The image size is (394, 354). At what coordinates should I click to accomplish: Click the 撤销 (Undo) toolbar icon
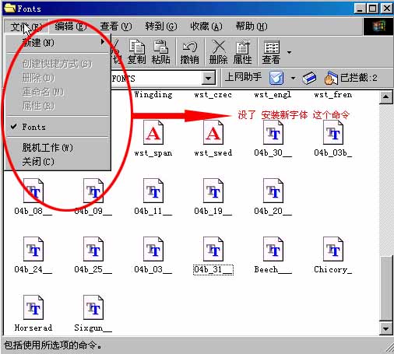(x=190, y=51)
